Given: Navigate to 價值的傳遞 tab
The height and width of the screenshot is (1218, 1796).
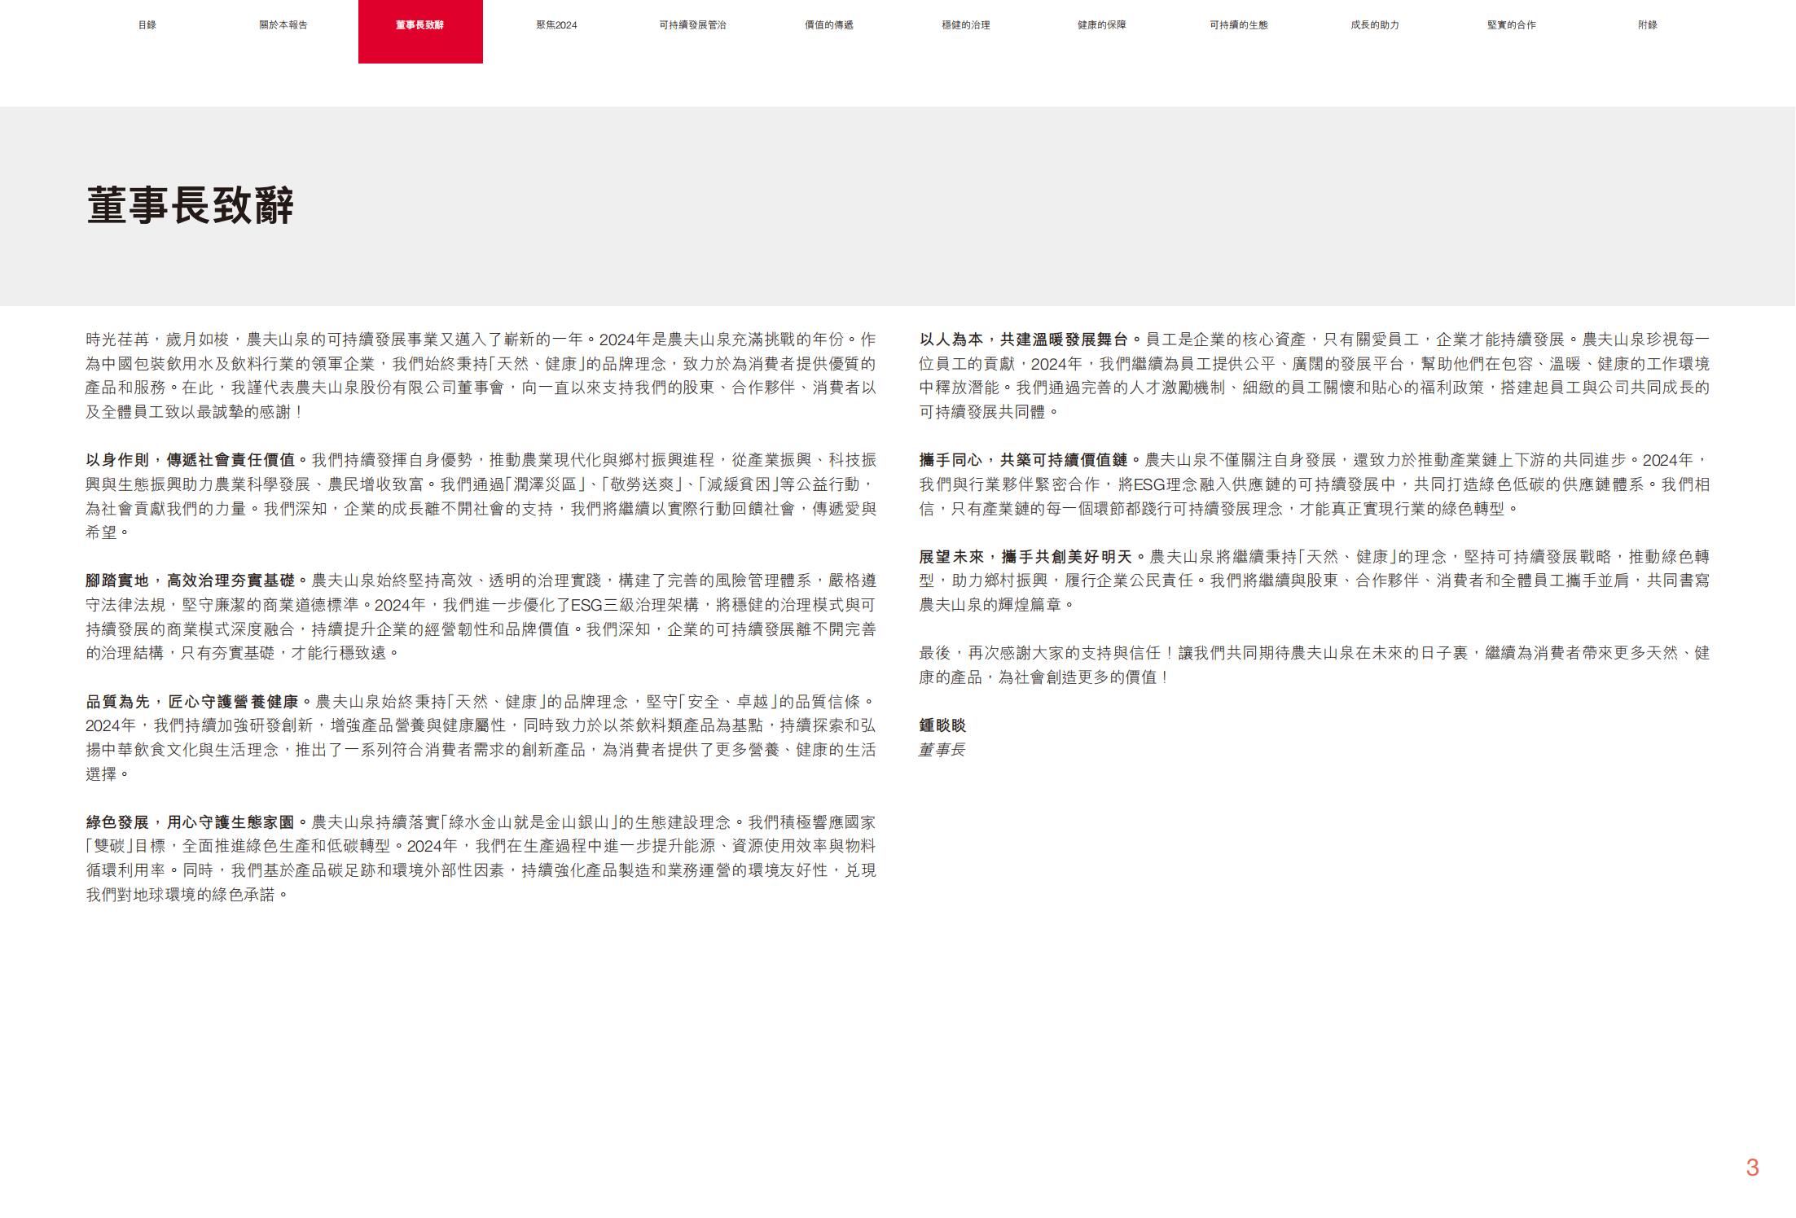Looking at the screenshot, I should click(829, 25).
